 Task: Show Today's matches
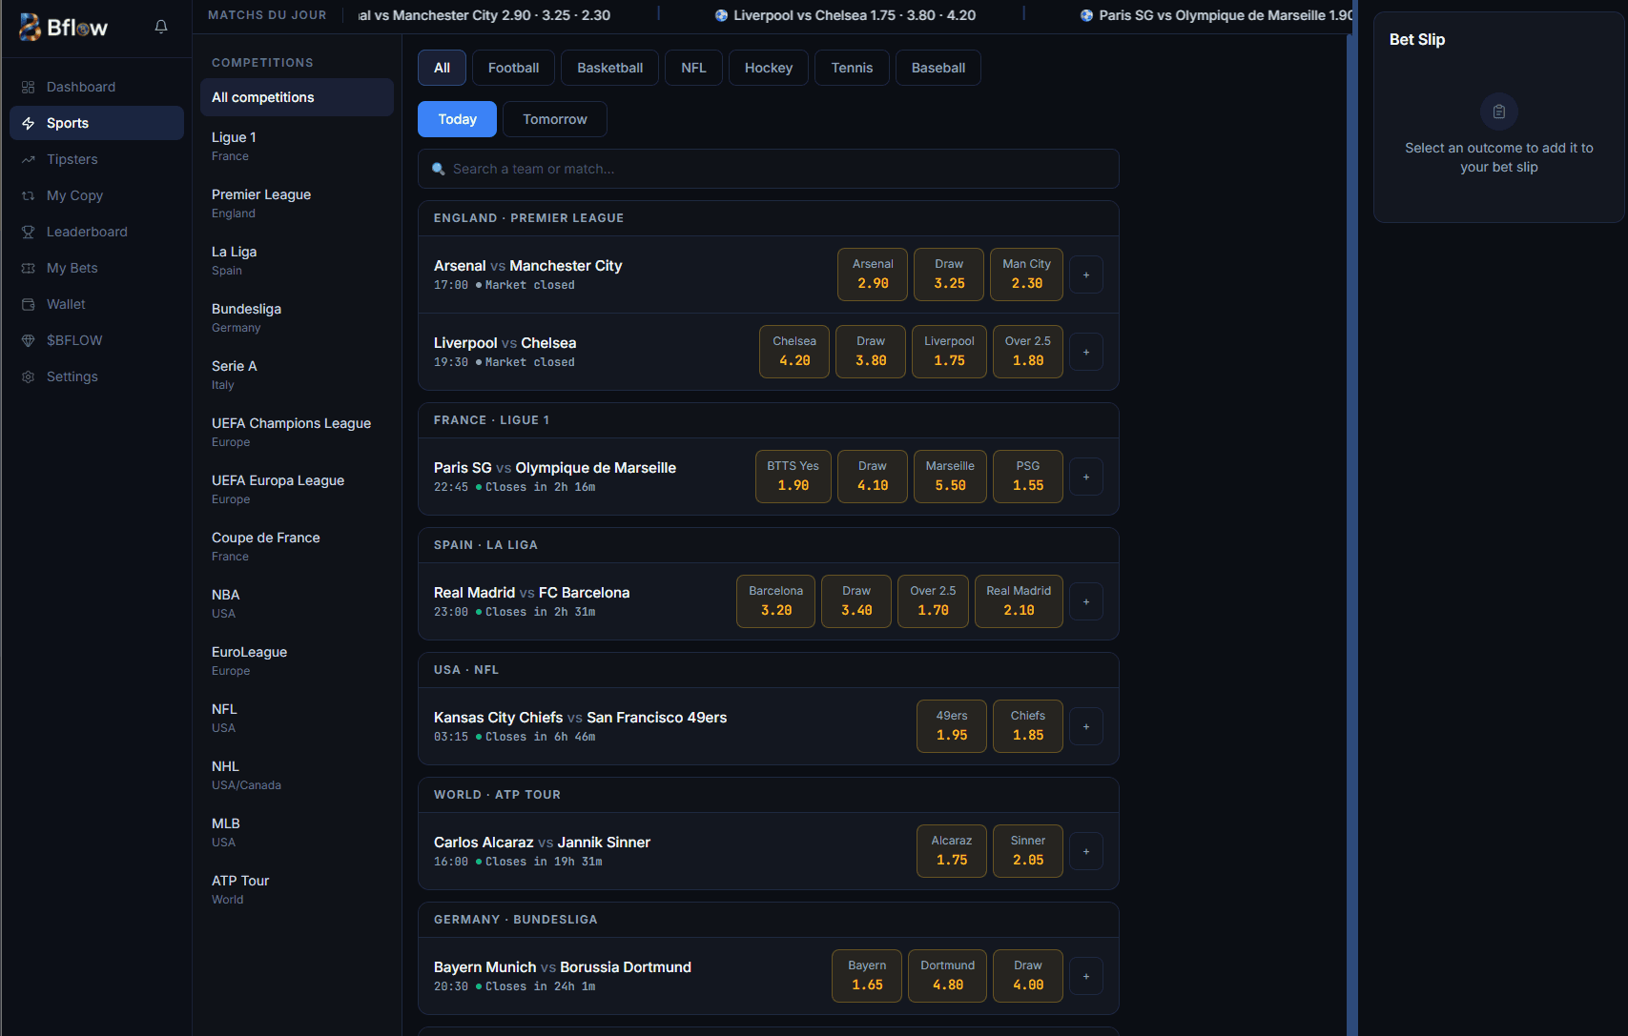point(458,119)
